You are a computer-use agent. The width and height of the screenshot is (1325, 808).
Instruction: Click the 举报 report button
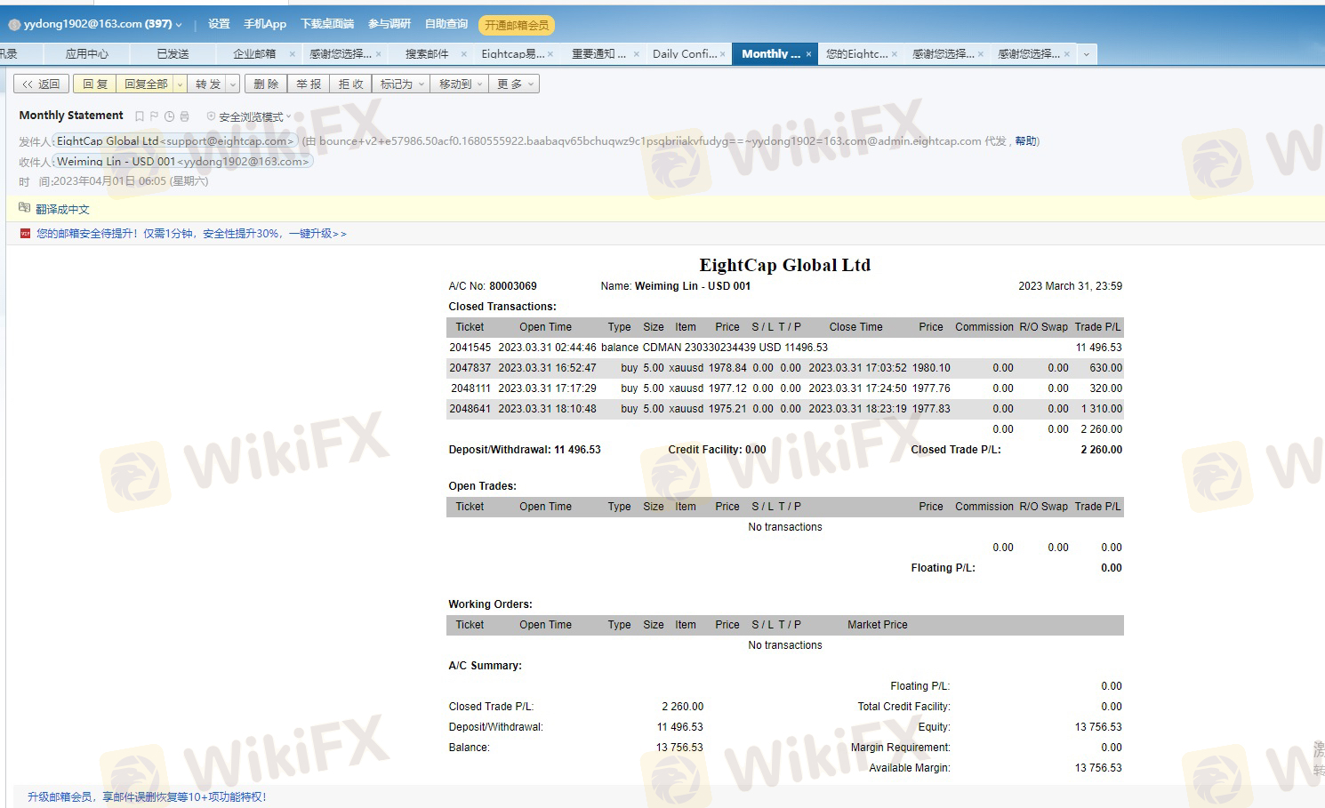pyautogui.click(x=309, y=84)
